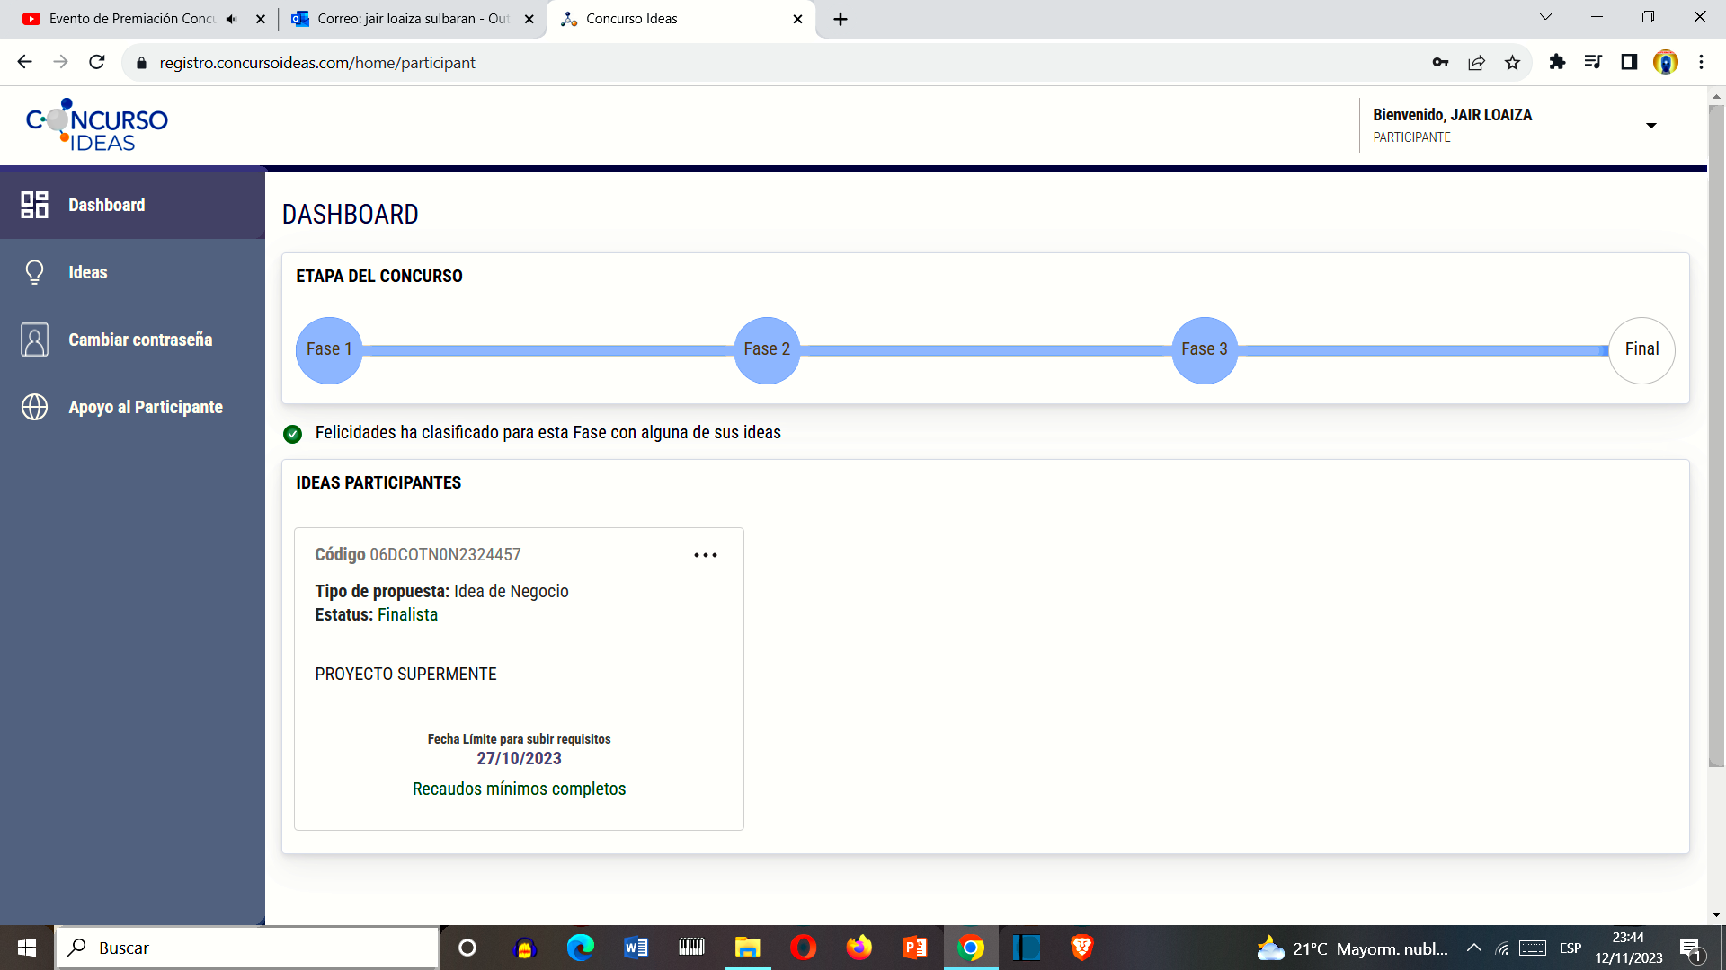Click the Concurso Ideas logo
This screenshot has width=1726, height=970.
click(97, 125)
